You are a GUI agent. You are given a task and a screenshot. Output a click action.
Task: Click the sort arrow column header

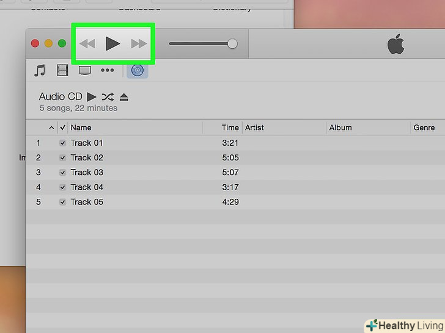coord(51,127)
